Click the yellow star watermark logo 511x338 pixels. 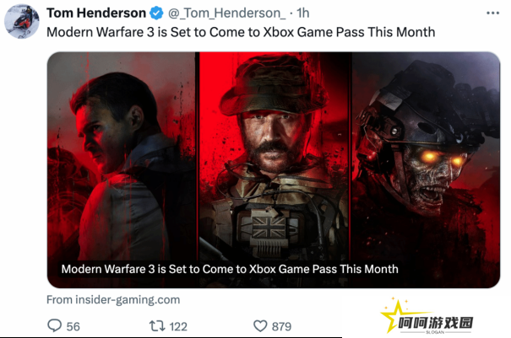pos(395,315)
